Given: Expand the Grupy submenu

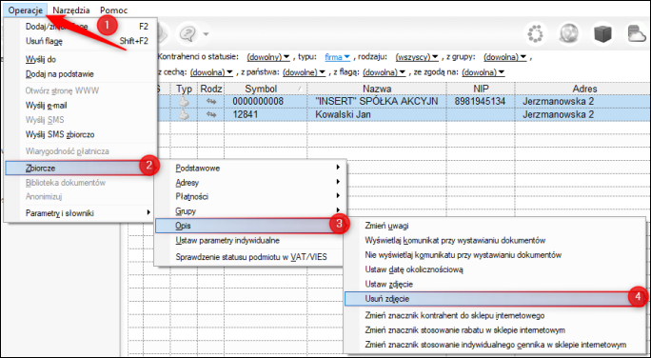Looking at the screenshot, I should click(249, 211).
